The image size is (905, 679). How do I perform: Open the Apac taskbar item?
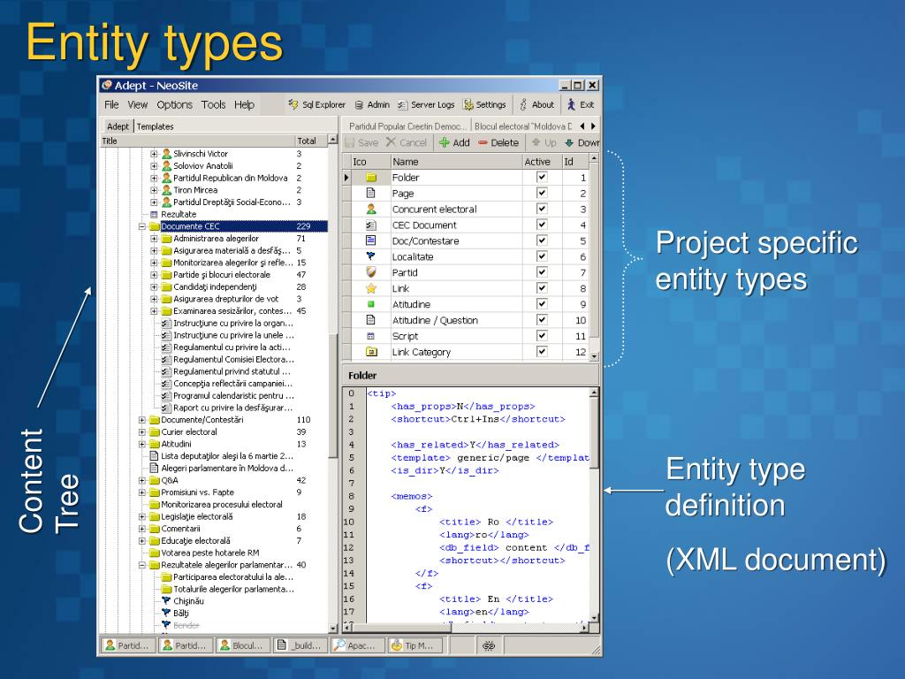coord(357,645)
